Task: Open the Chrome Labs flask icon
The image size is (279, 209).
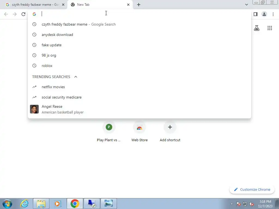Action: pyautogui.click(x=257, y=28)
